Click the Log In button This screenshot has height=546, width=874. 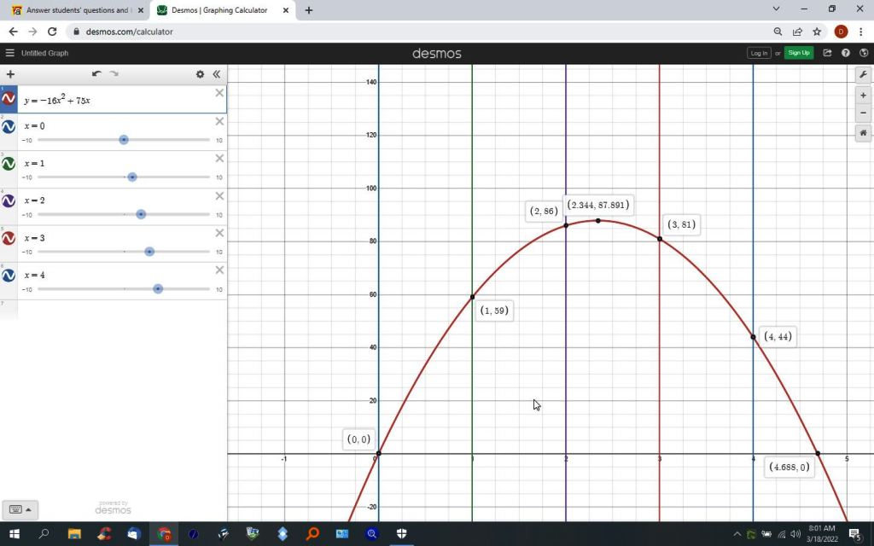pyautogui.click(x=759, y=53)
